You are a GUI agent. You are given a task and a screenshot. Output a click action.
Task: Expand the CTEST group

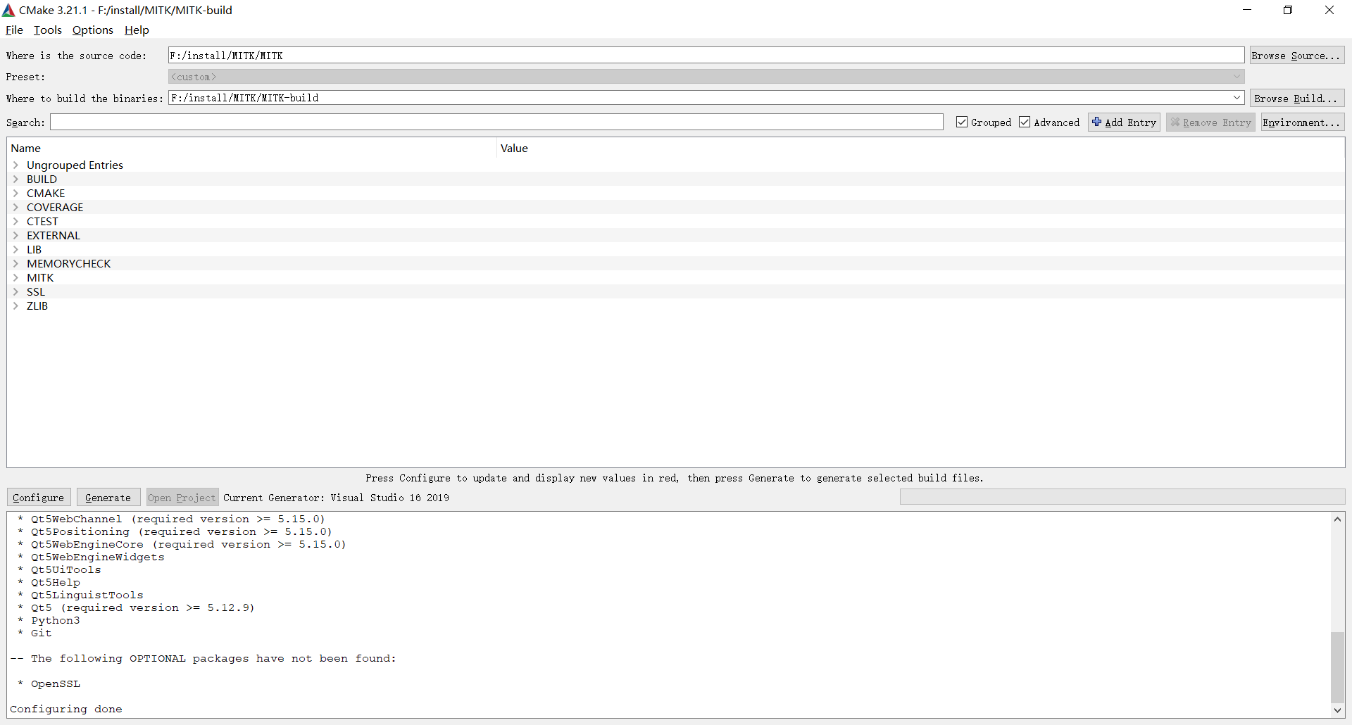point(15,221)
